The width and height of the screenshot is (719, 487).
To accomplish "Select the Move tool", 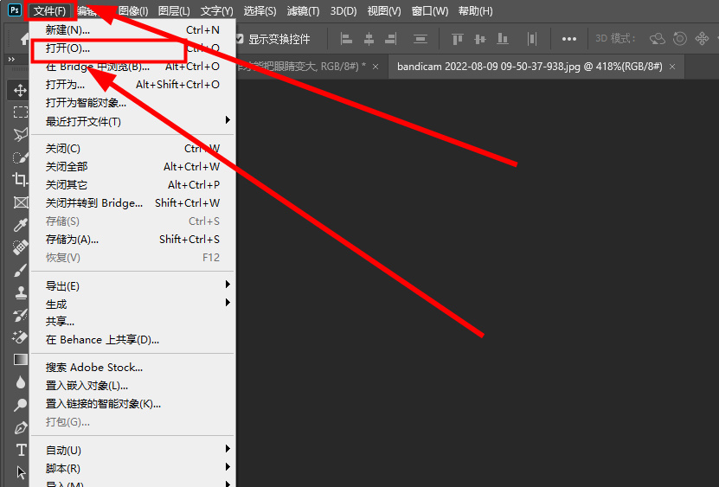I will tap(20, 90).
